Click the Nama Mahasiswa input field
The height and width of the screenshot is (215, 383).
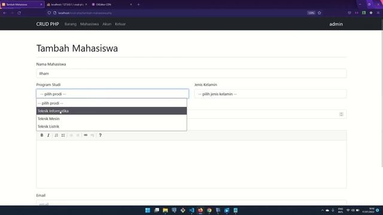tap(191, 73)
